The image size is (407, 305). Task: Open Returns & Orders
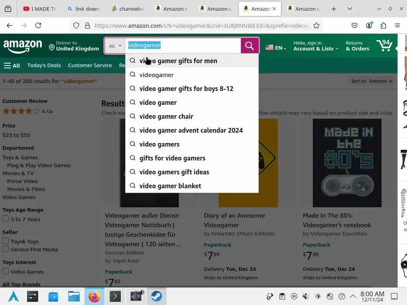357,46
